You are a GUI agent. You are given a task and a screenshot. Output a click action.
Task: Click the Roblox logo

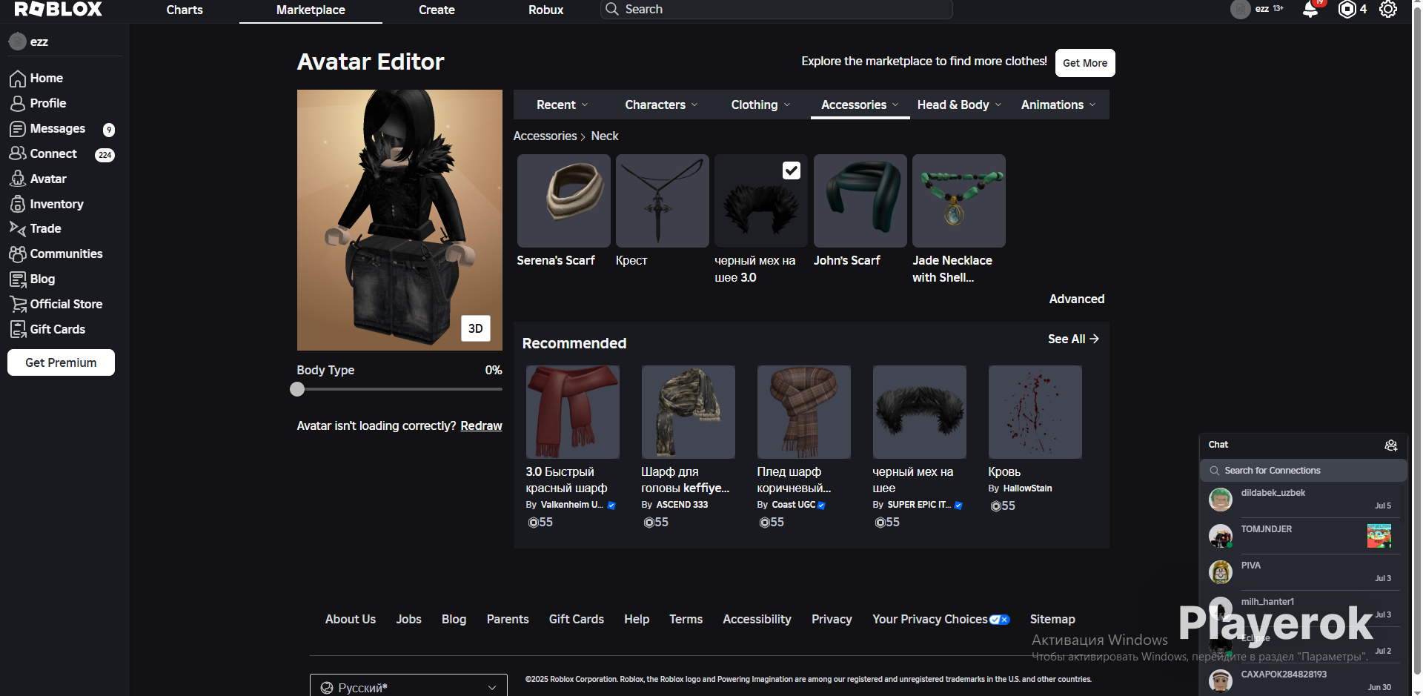[x=59, y=9]
